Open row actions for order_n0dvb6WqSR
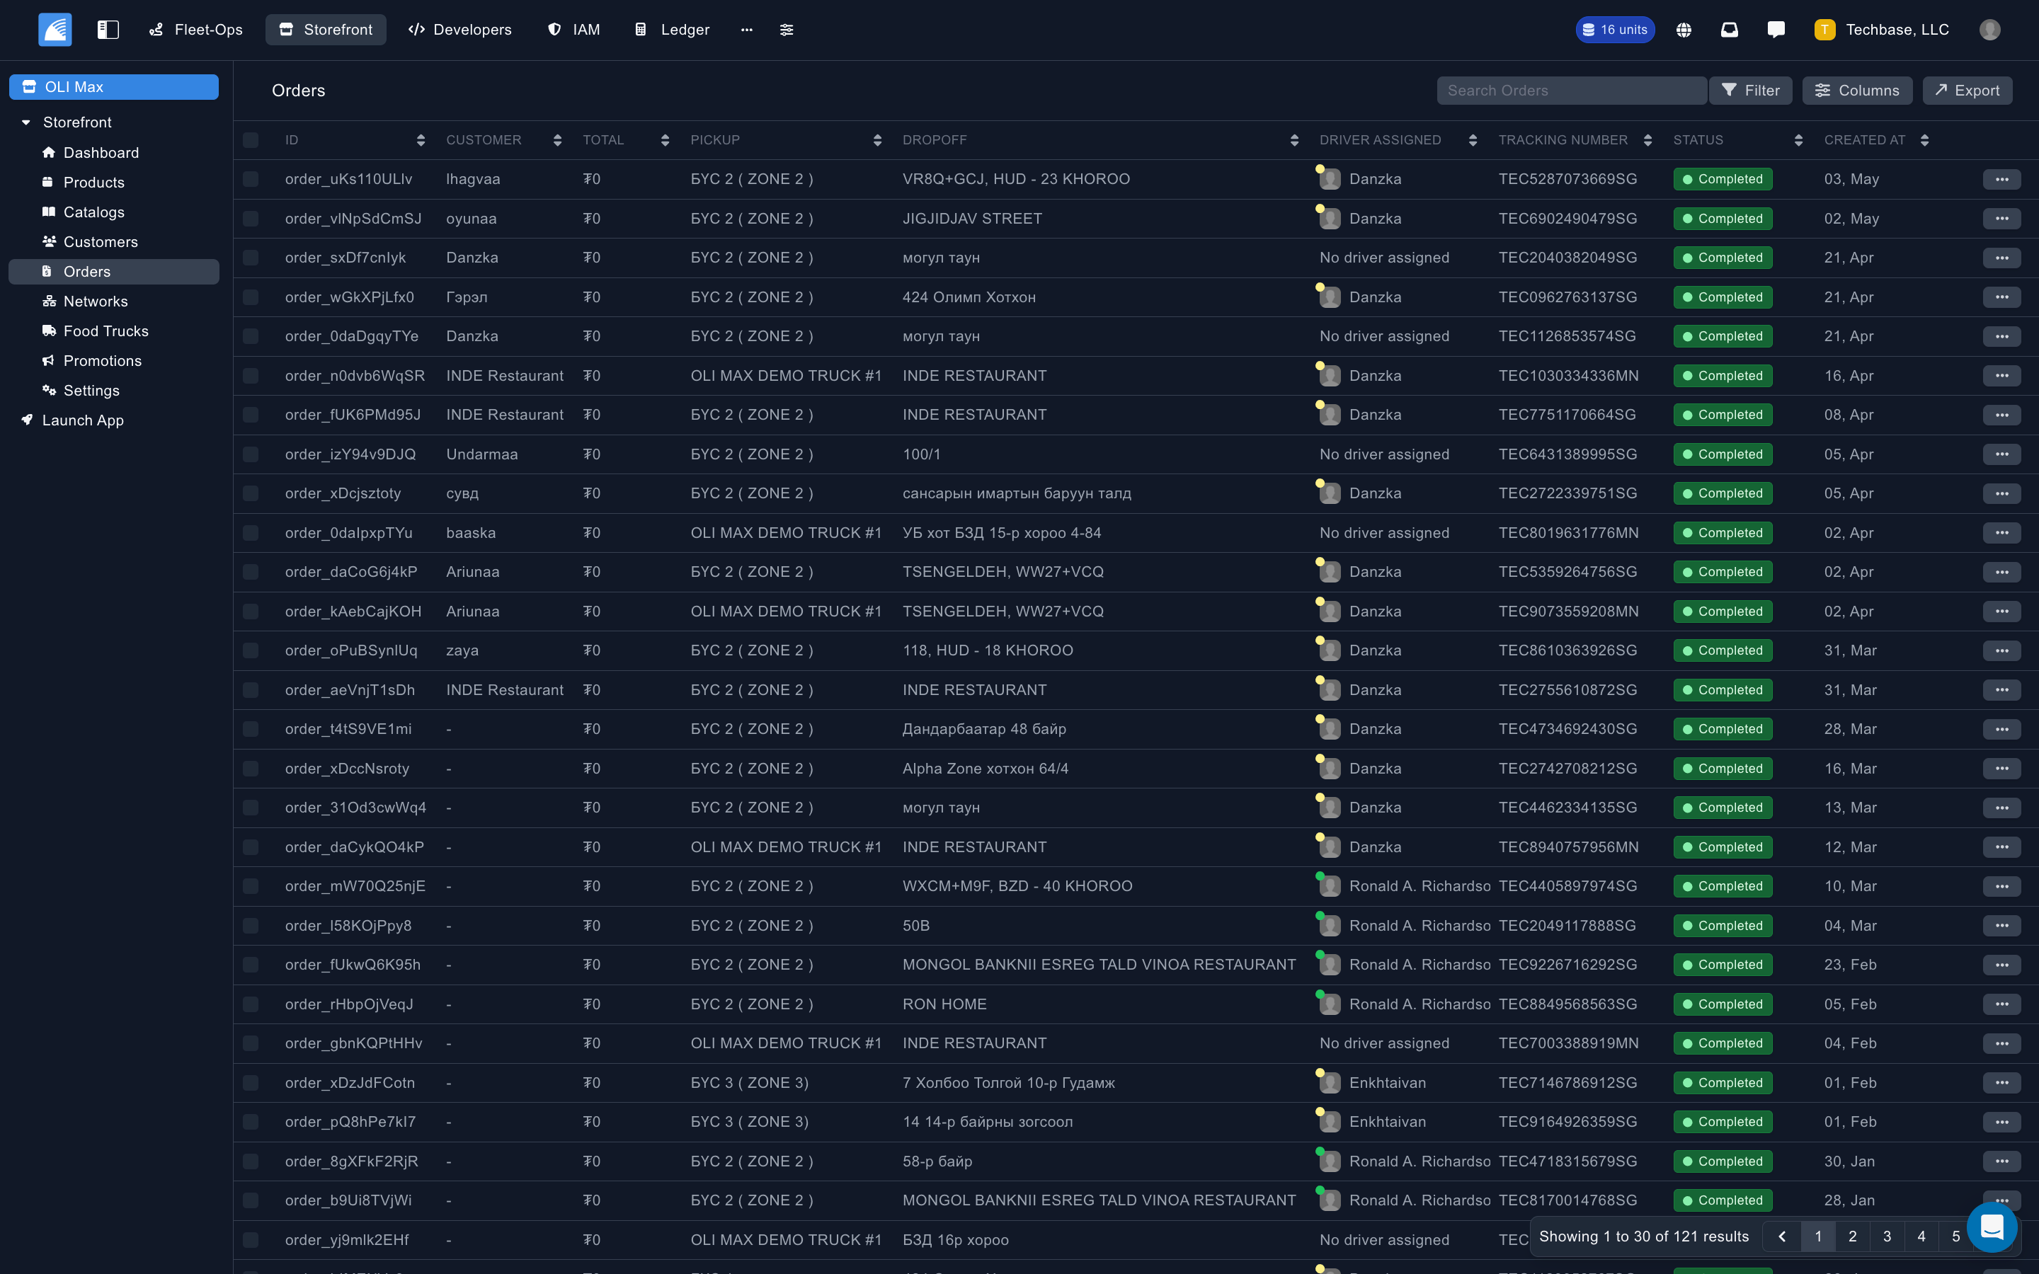 click(2002, 376)
